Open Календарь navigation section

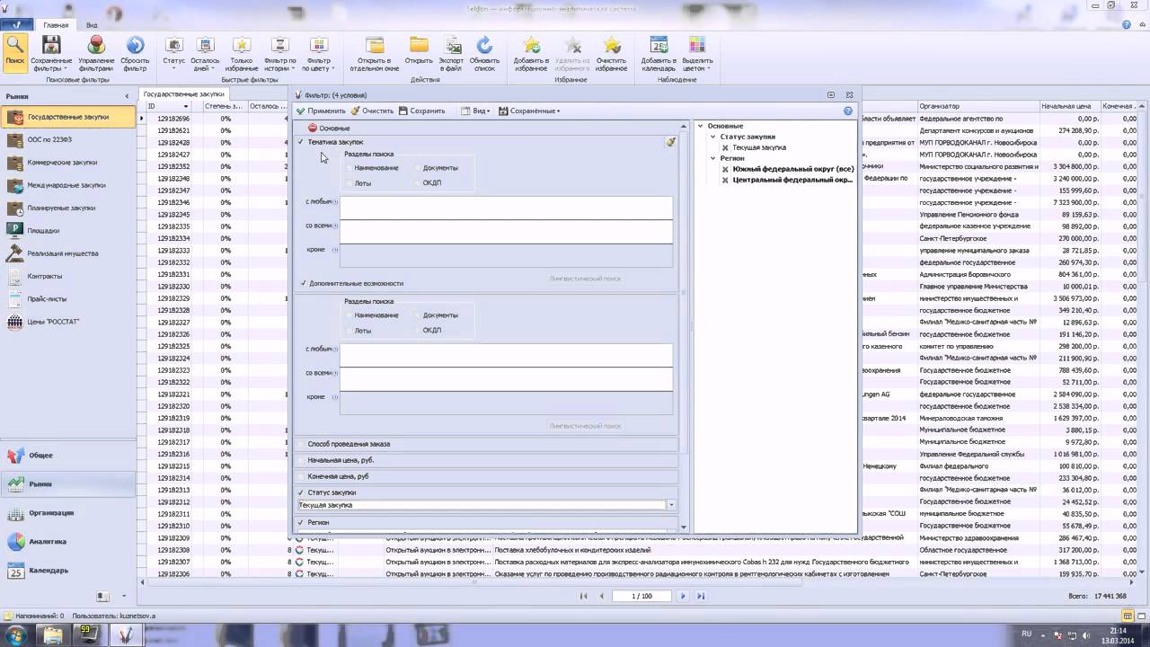pos(68,571)
